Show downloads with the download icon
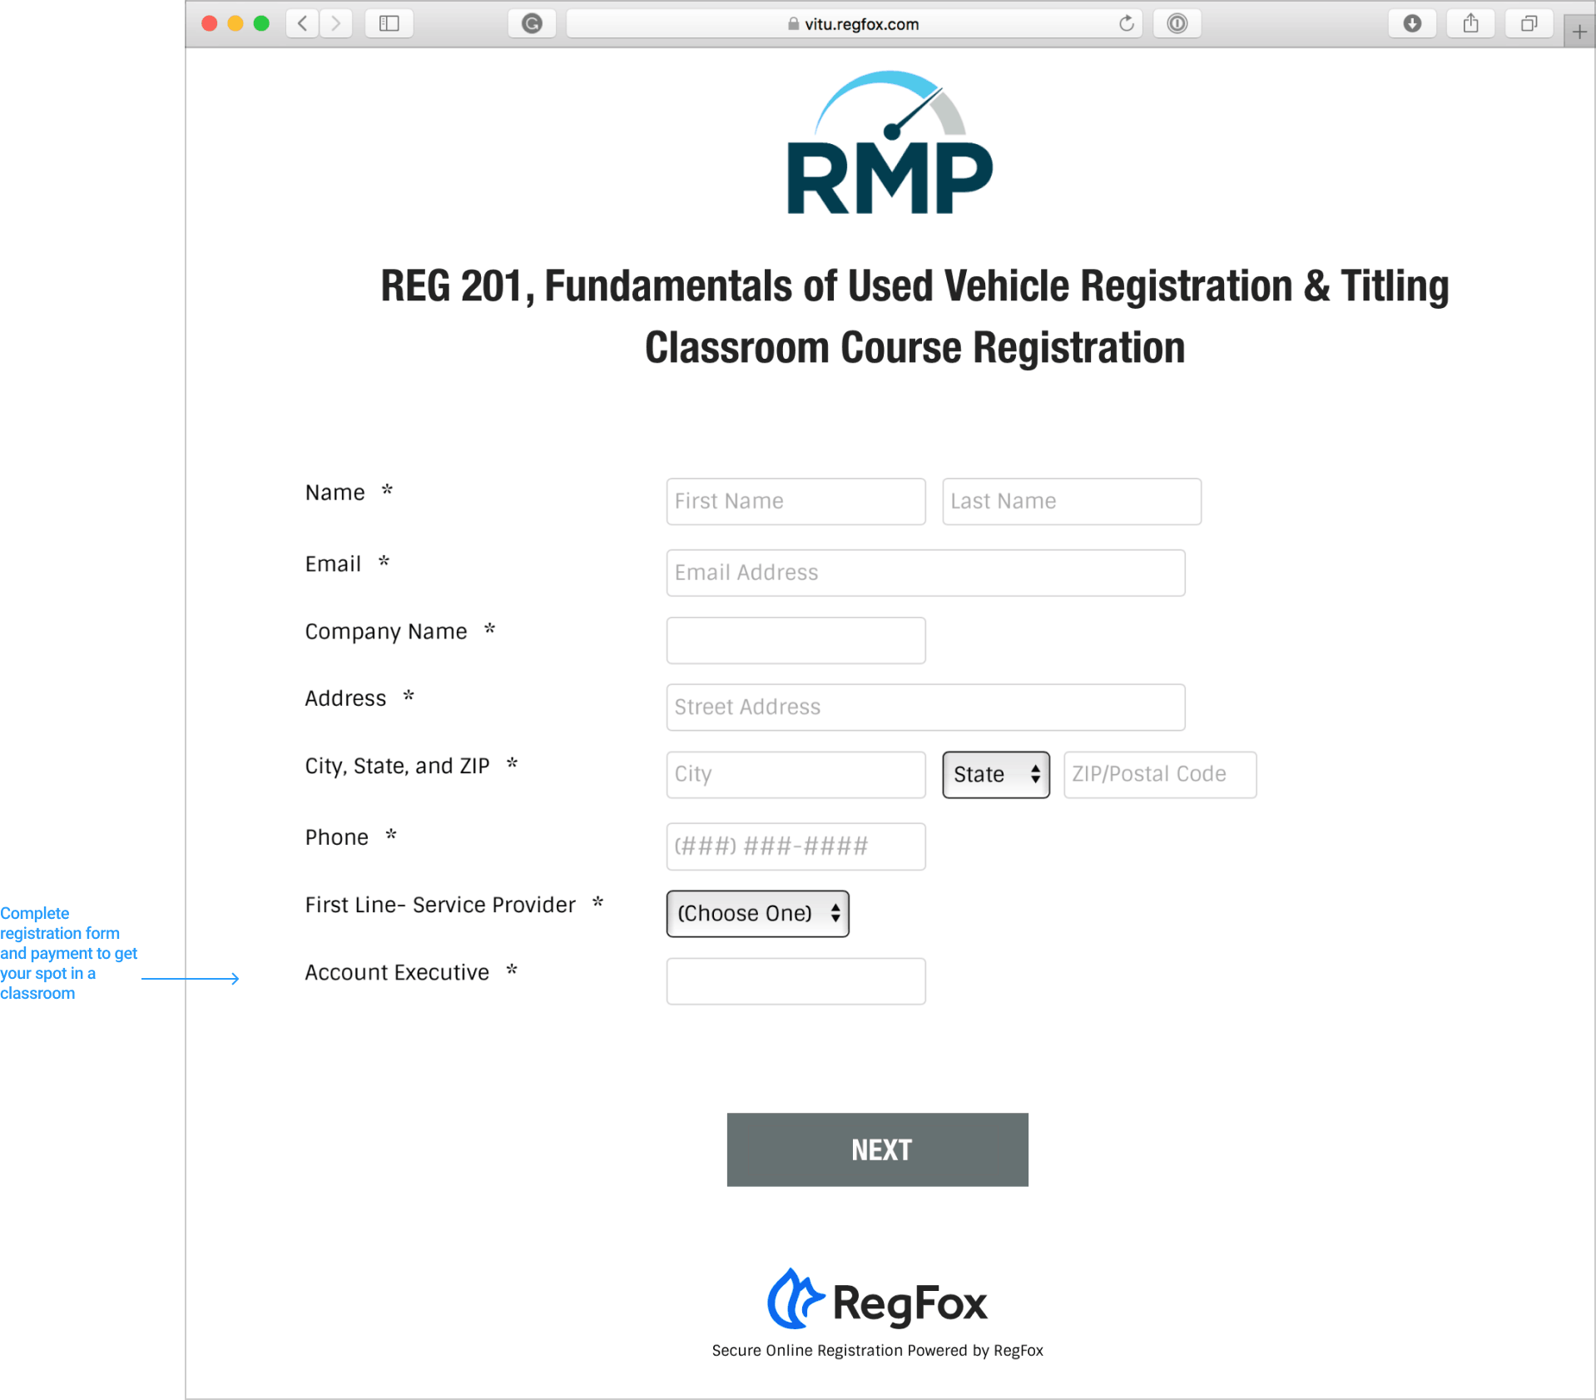1596x1400 pixels. tap(1412, 23)
